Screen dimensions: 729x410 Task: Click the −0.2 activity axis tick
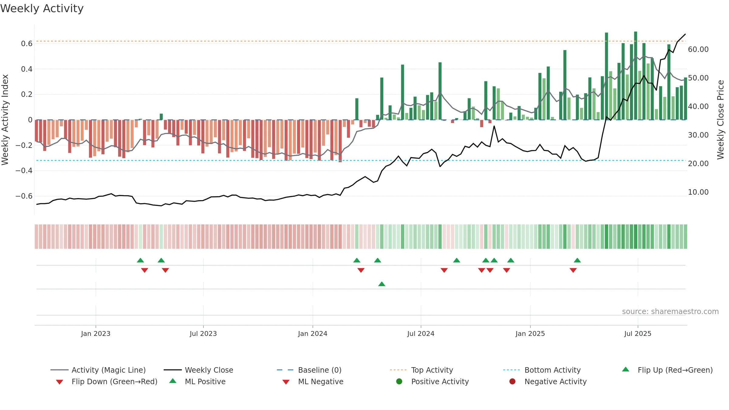pyautogui.click(x=24, y=145)
